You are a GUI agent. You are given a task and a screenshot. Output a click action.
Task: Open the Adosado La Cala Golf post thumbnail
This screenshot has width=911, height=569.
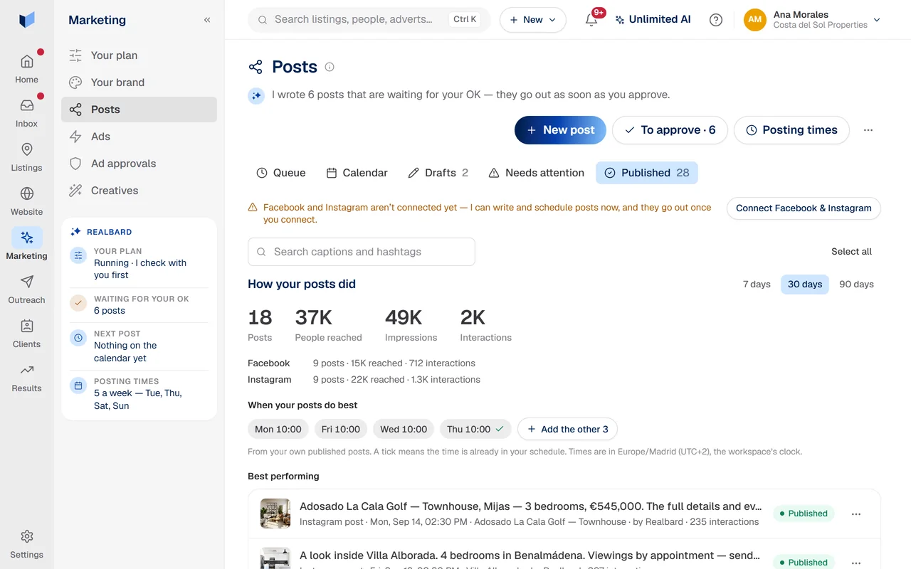pos(275,514)
